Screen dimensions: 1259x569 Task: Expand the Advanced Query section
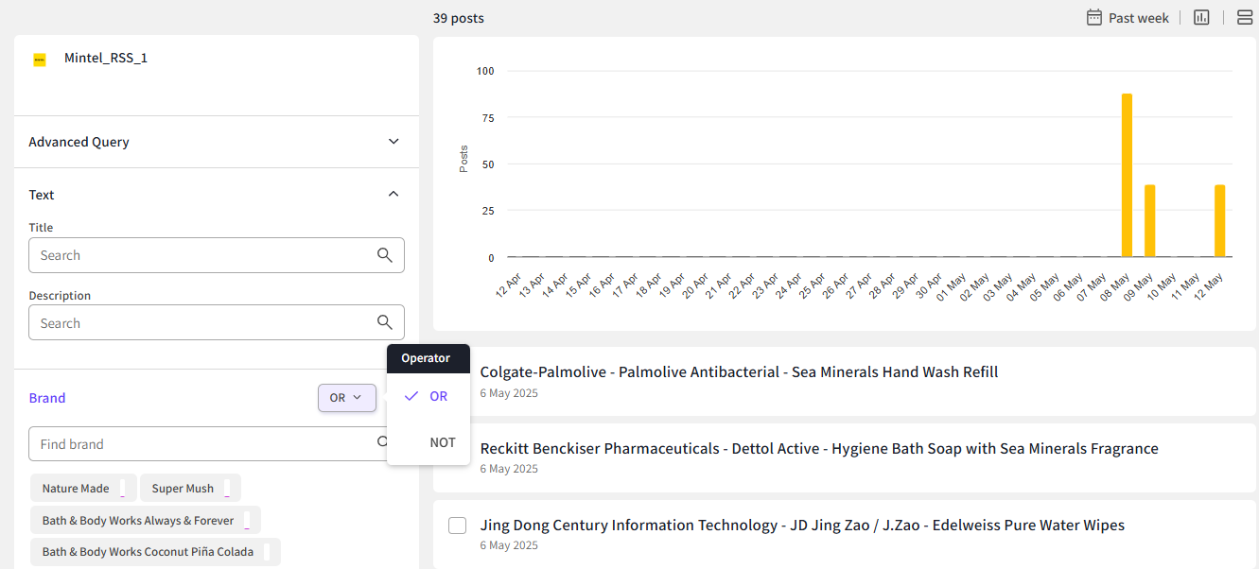point(394,142)
